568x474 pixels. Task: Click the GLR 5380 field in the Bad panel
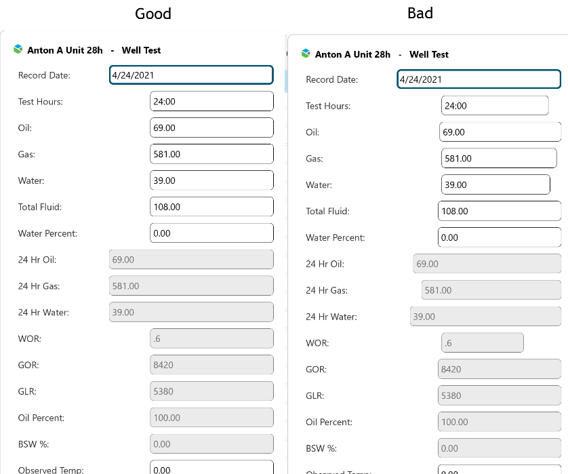click(x=500, y=396)
